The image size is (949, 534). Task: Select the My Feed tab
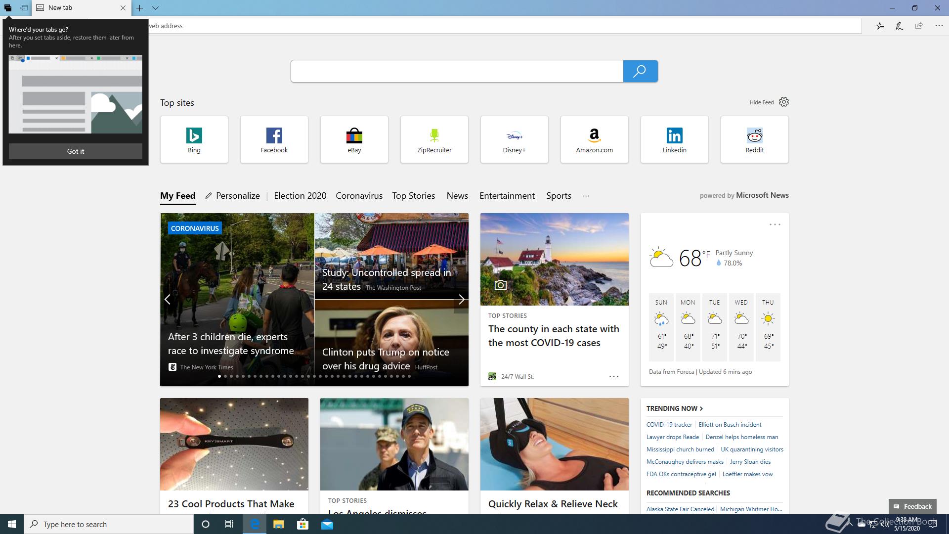tap(178, 196)
